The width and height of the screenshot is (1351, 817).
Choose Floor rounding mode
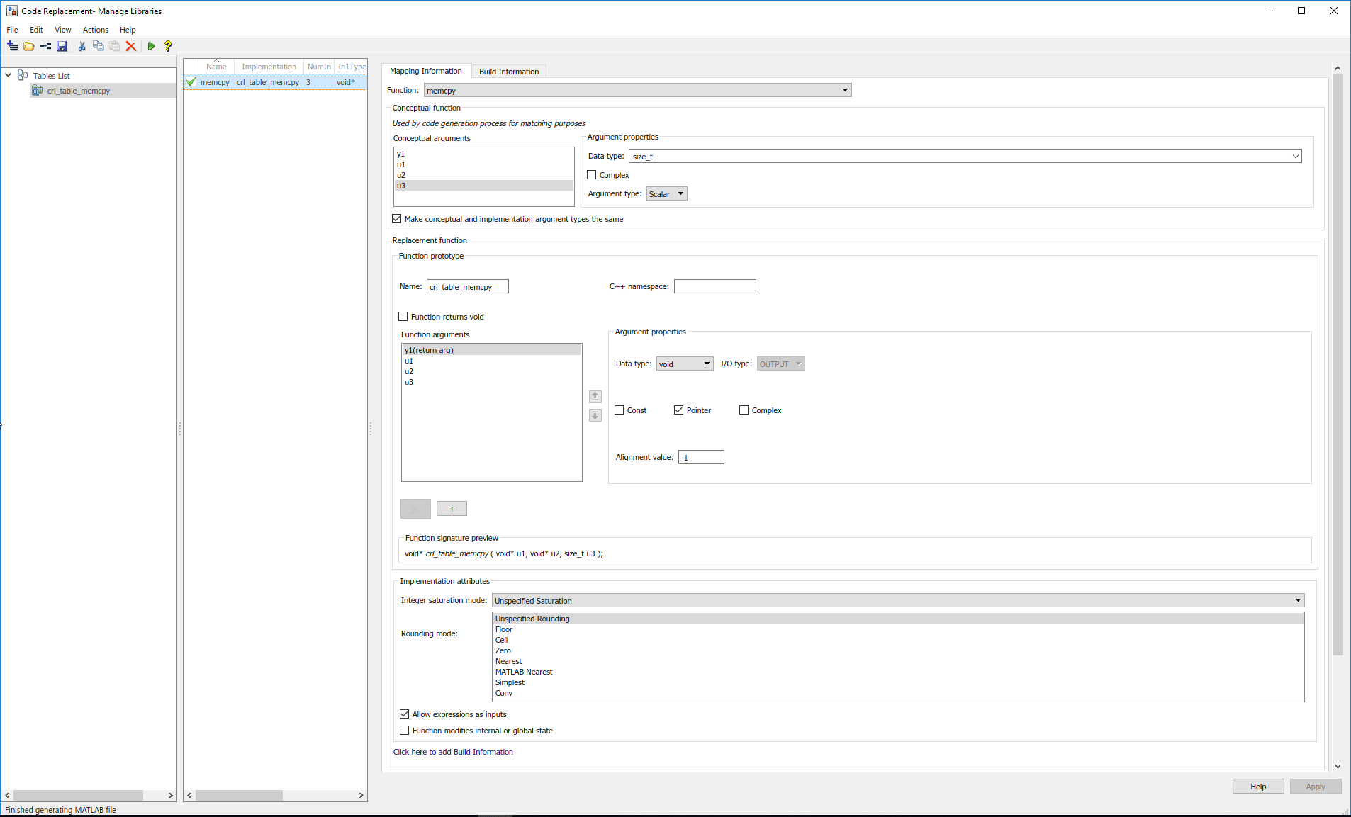coord(898,629)
